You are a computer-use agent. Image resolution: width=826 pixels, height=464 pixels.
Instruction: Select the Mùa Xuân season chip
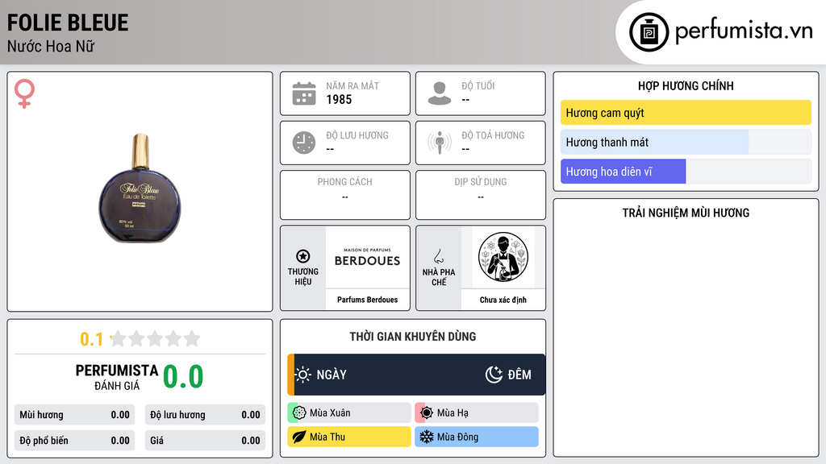(x=349, y=413)
